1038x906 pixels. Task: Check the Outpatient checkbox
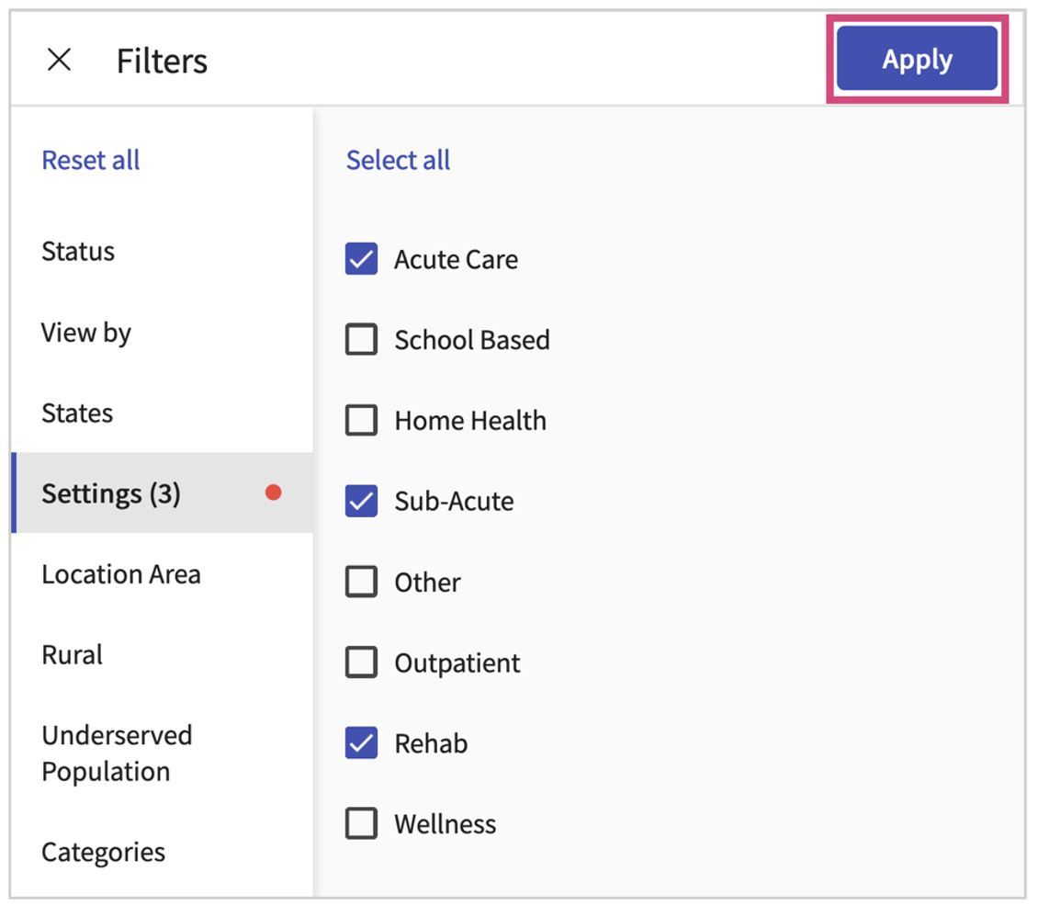point(361,663)
